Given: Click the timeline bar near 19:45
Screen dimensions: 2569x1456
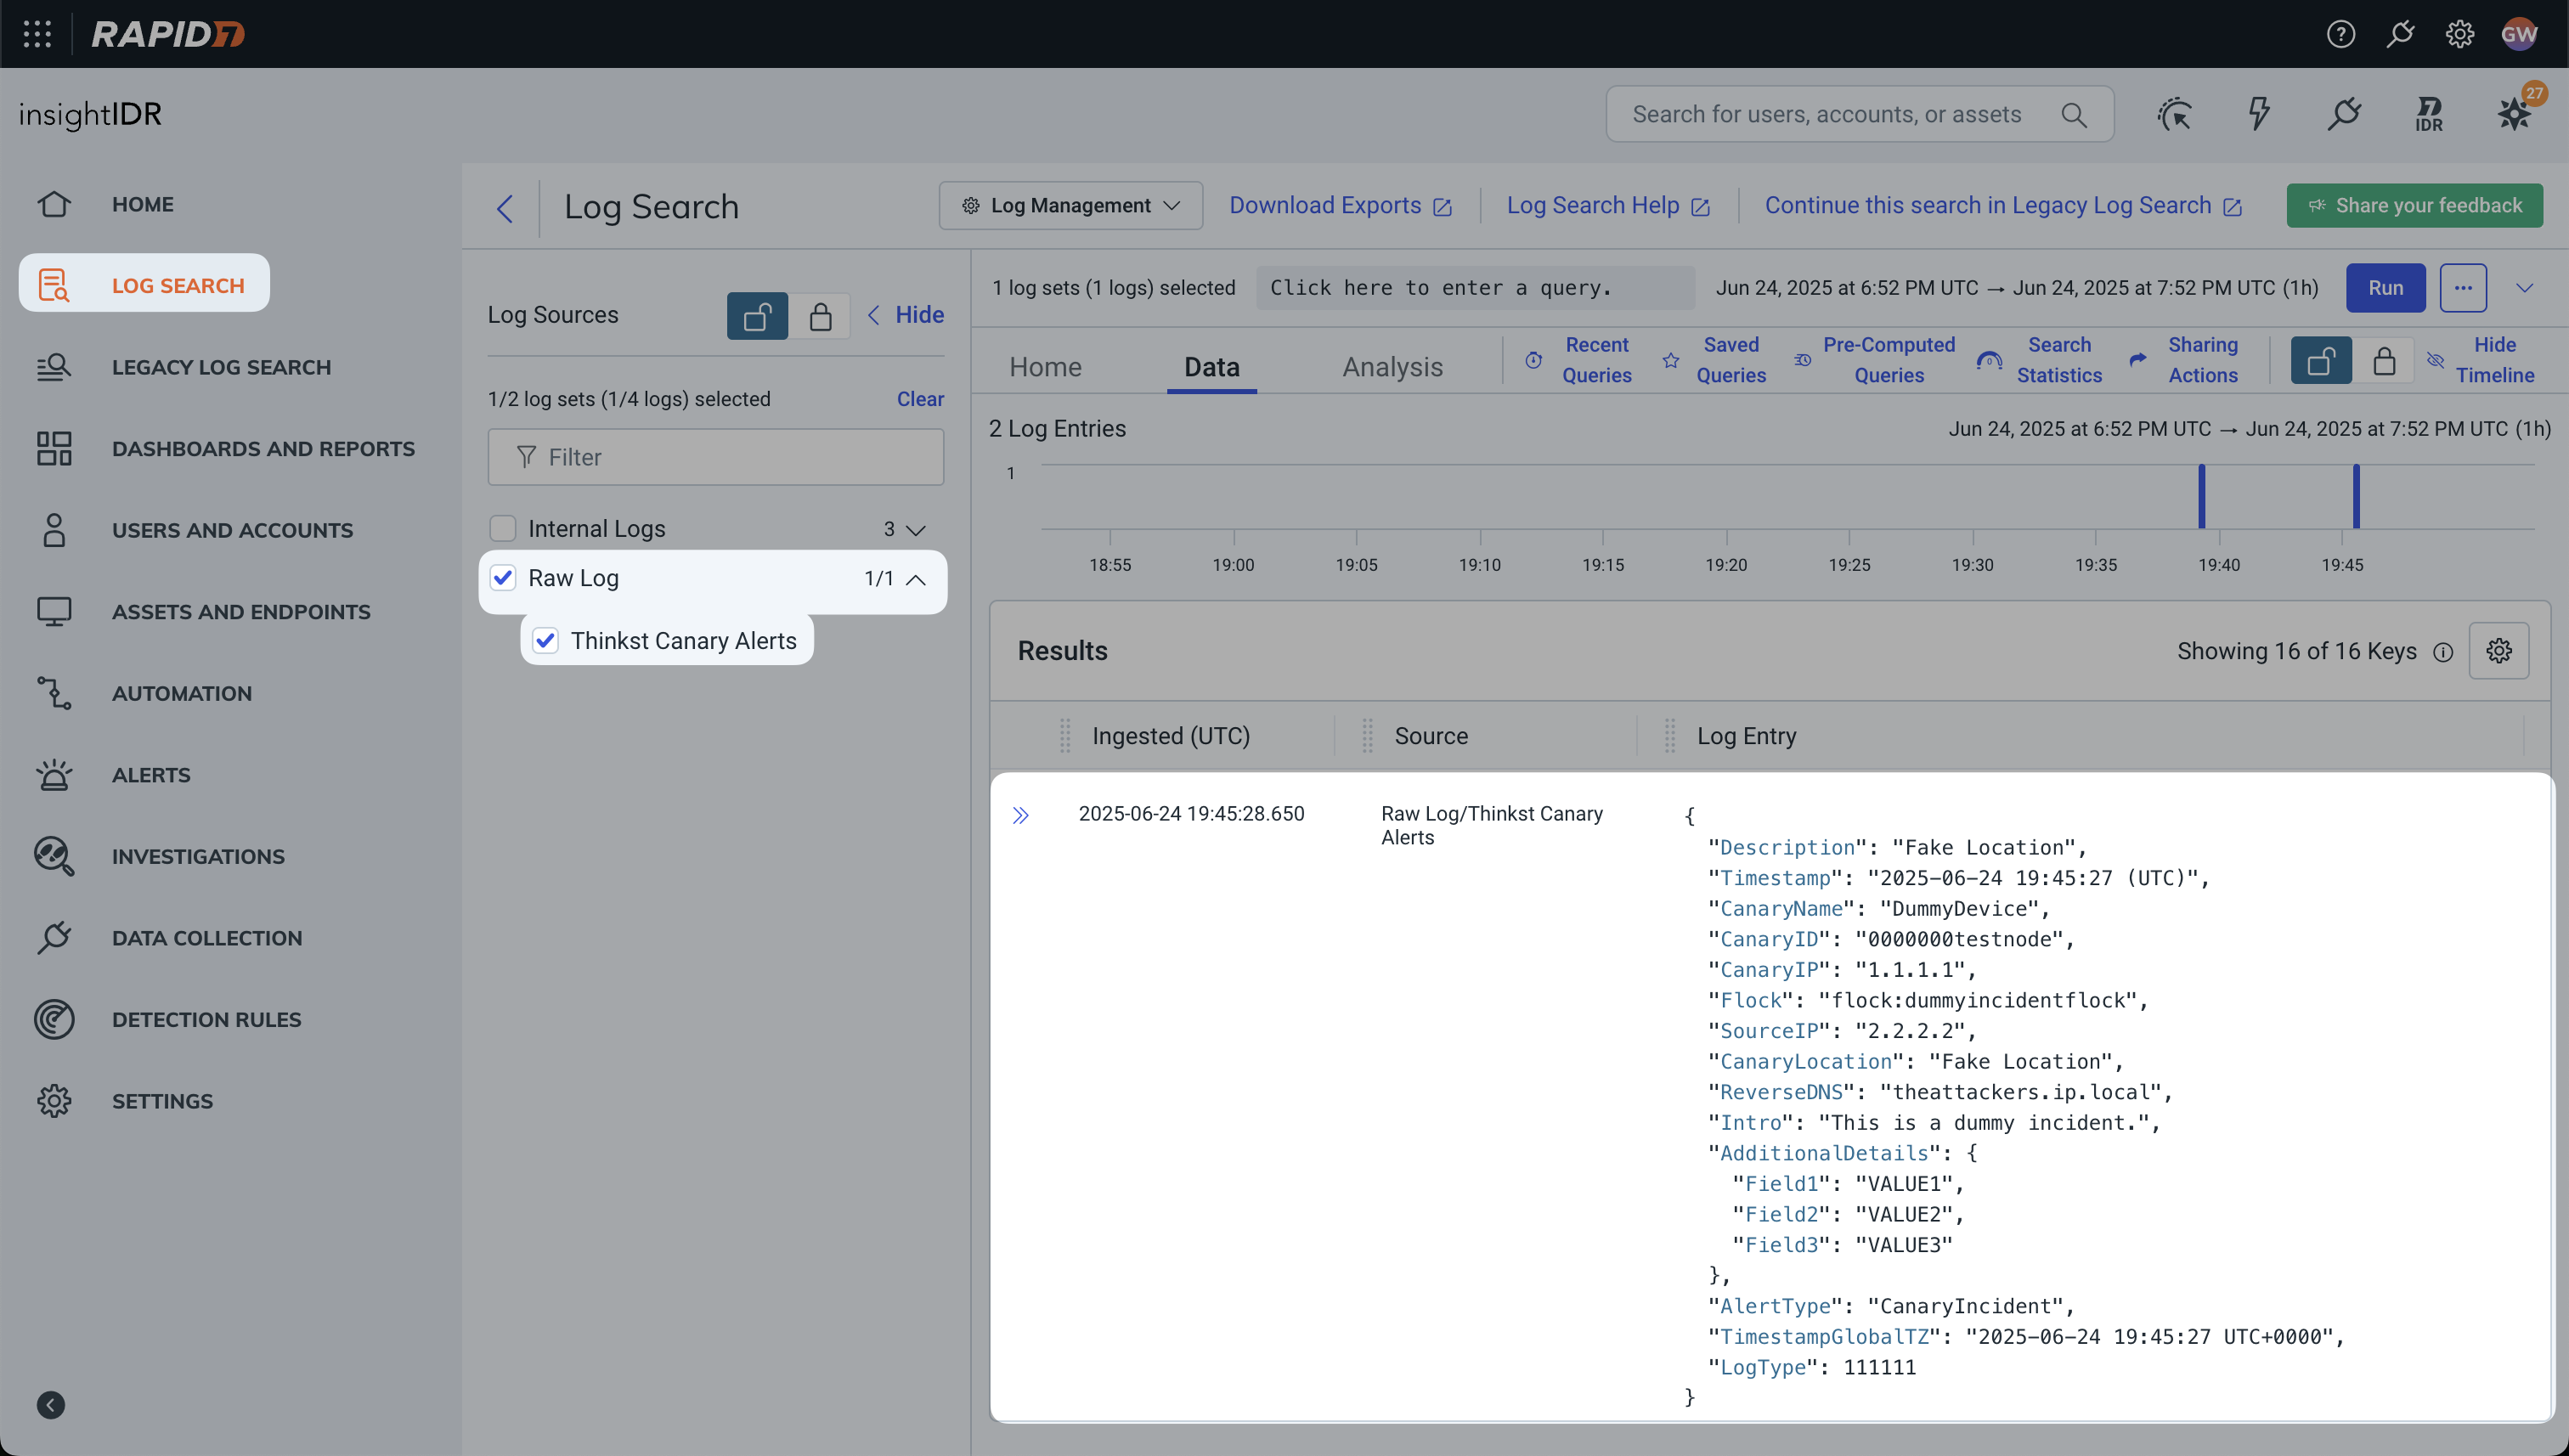Looking at the screenshot, I should pos(2356,496).
